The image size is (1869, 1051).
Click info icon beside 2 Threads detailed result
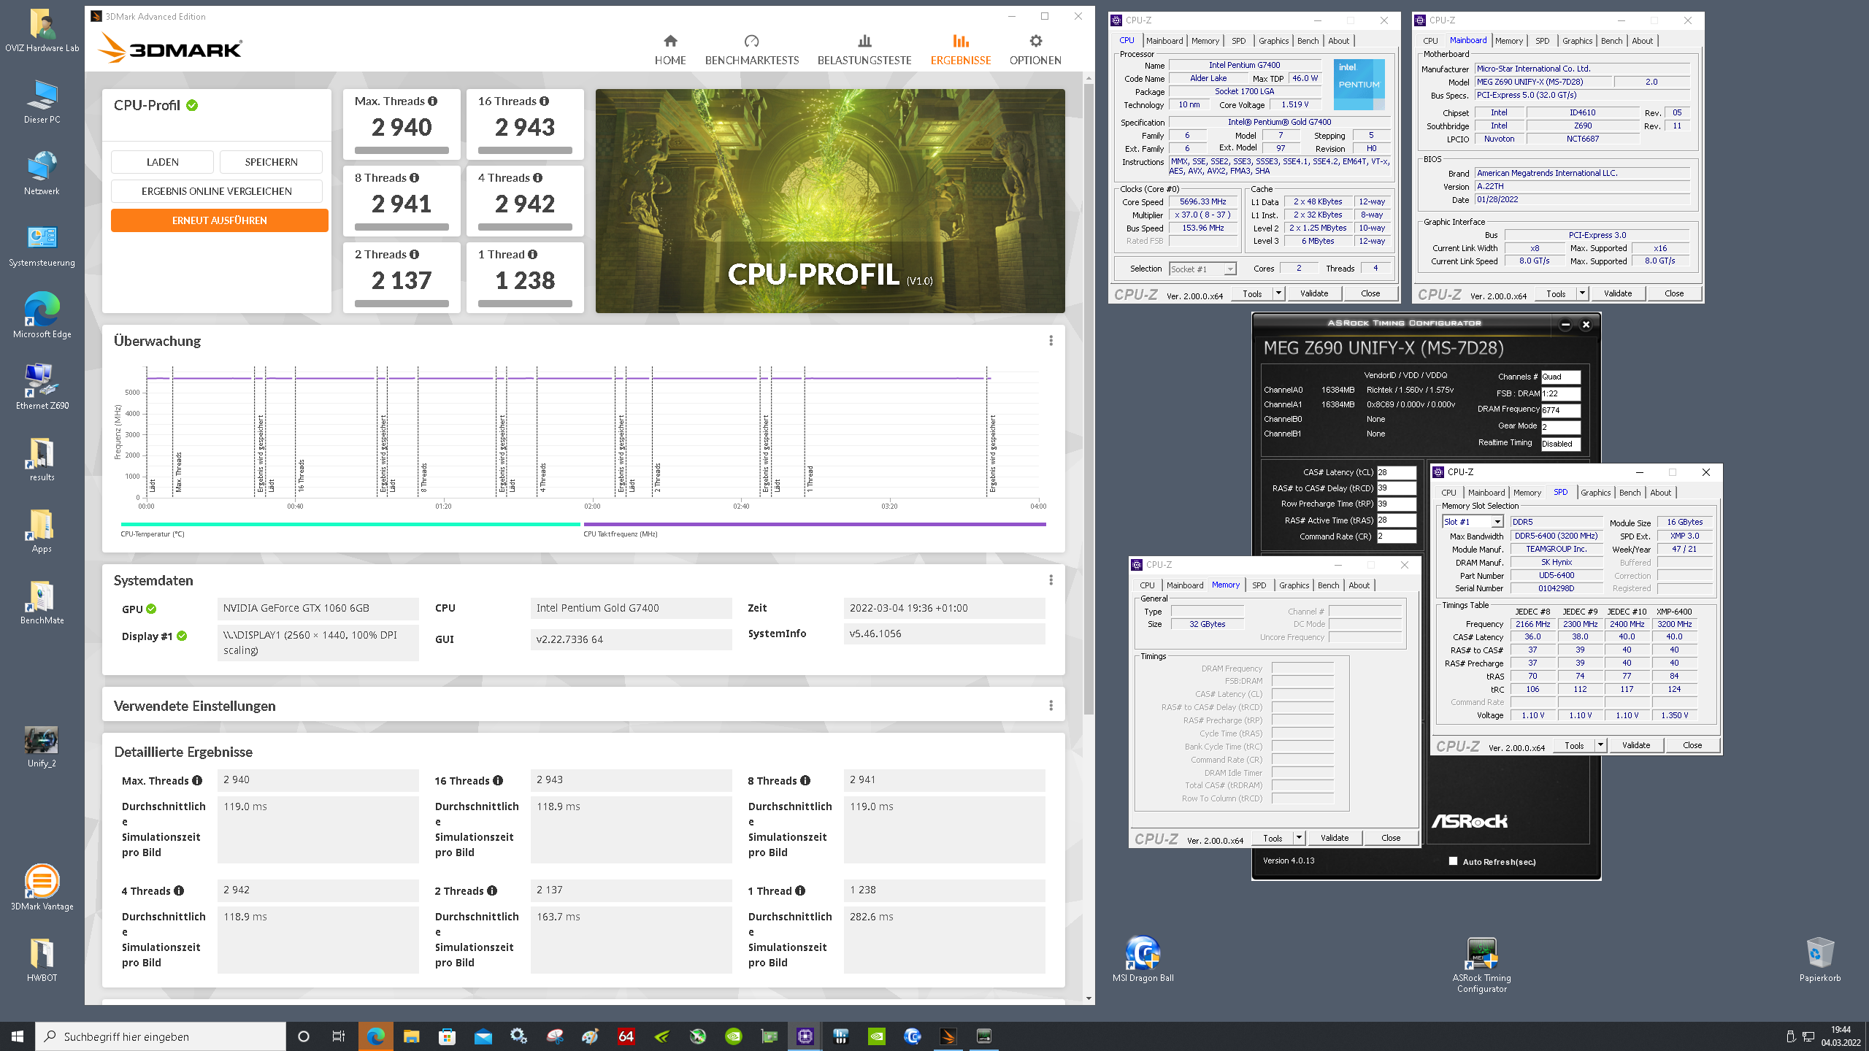pos(492,891)
